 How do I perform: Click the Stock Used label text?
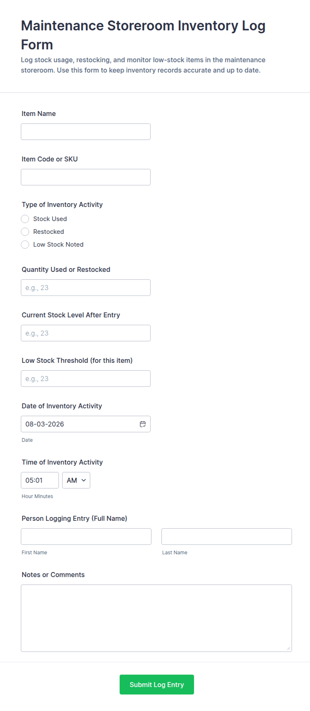pyautogui.click(x=50, y=219)
